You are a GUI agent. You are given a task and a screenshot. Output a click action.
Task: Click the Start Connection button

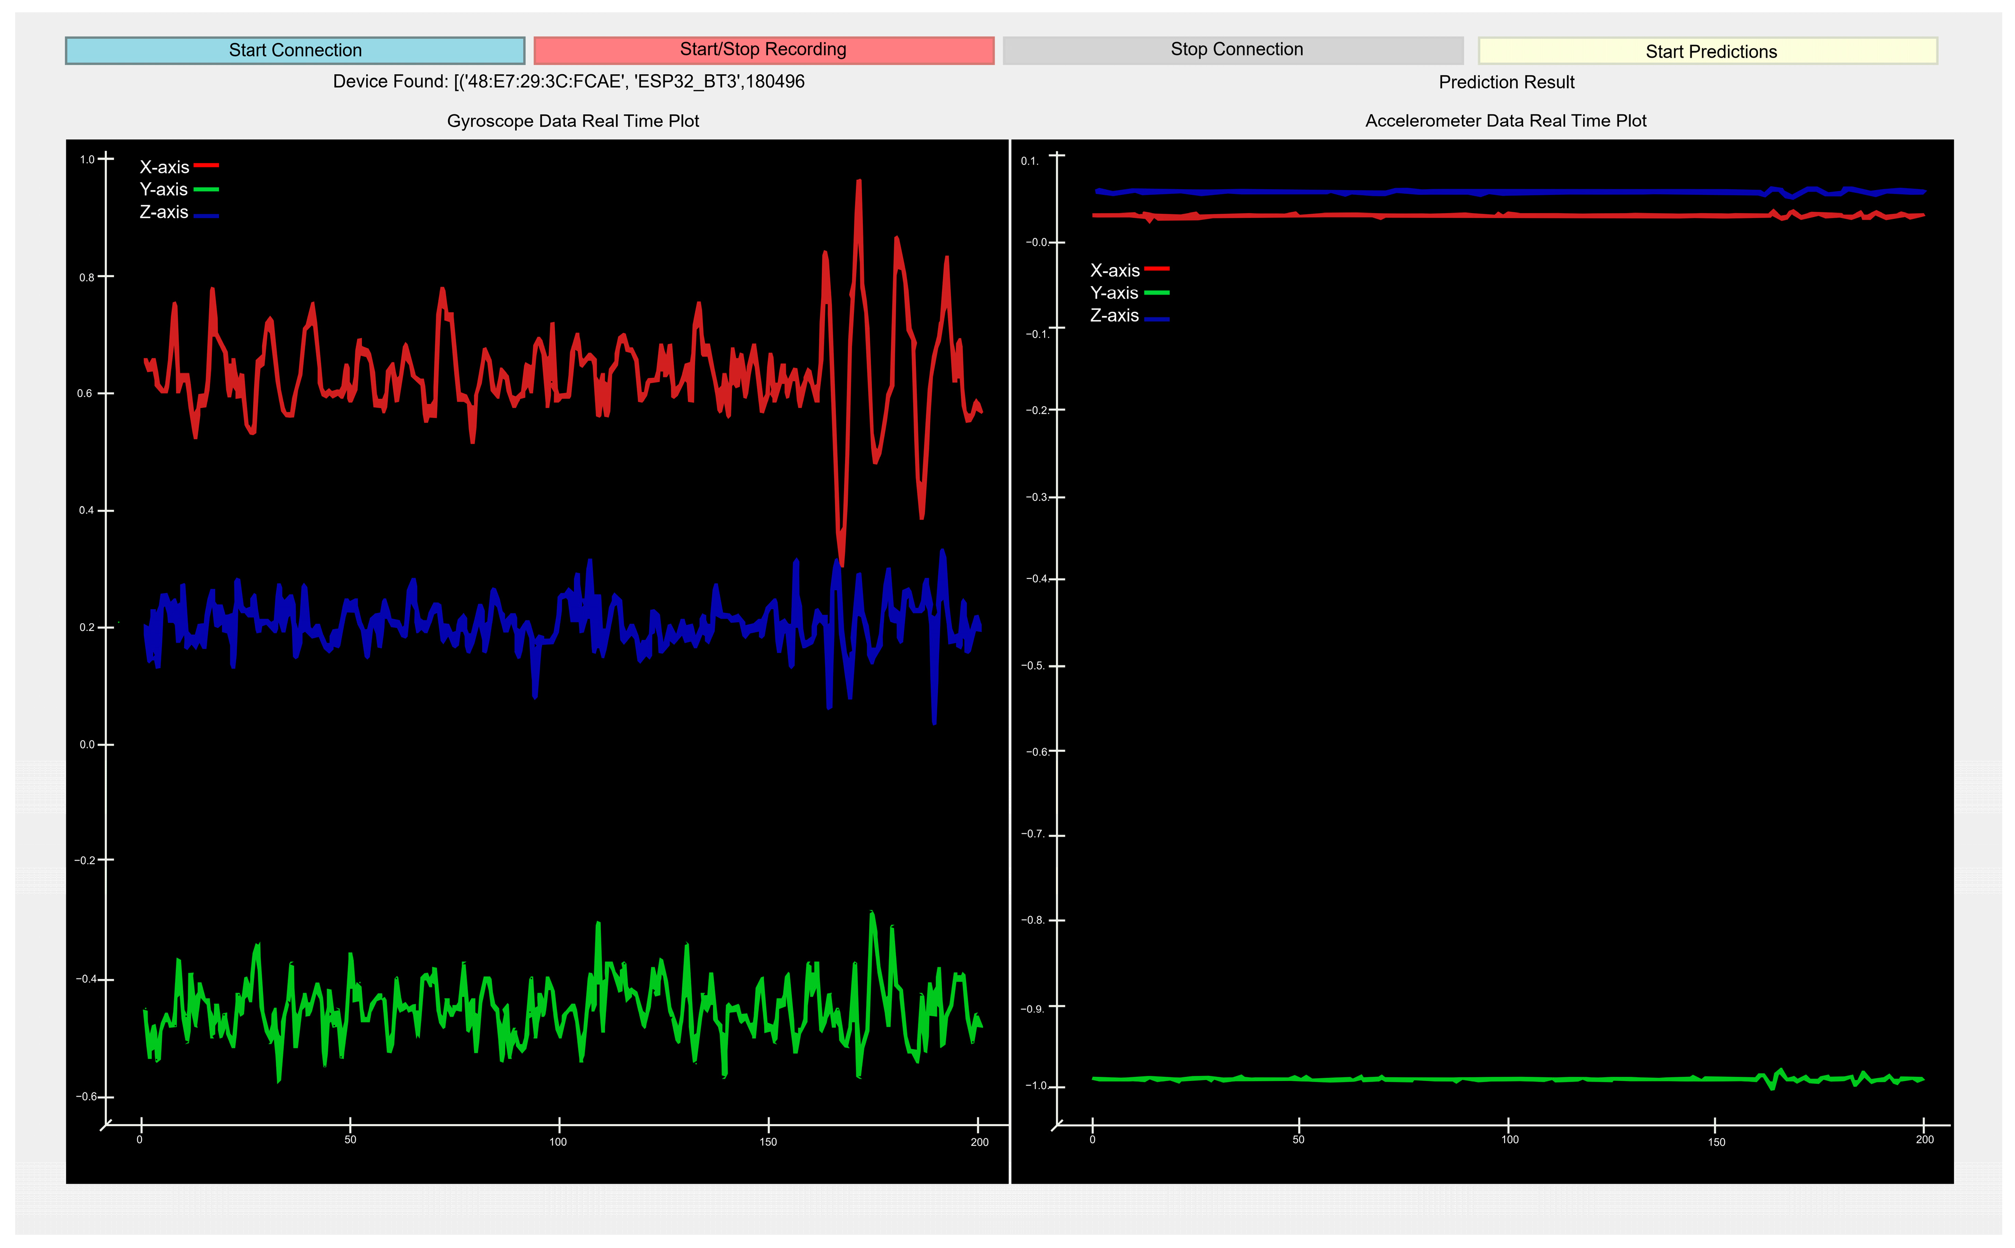pyautogui.click(x=295, y=50)
